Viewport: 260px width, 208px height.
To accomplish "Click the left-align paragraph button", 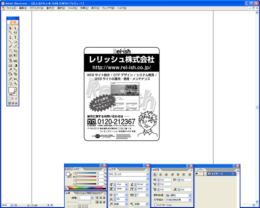I will 155,174.
